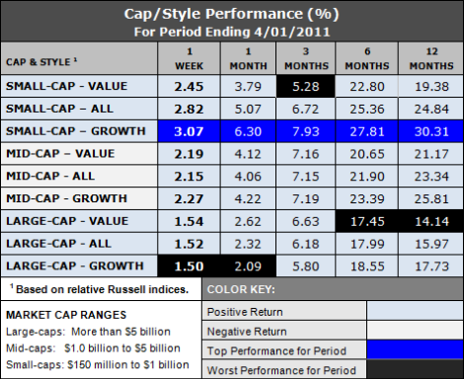Screen dimensions: 464x379
Task: Click the blue 7.93 cell
Action: coord(306,131)
